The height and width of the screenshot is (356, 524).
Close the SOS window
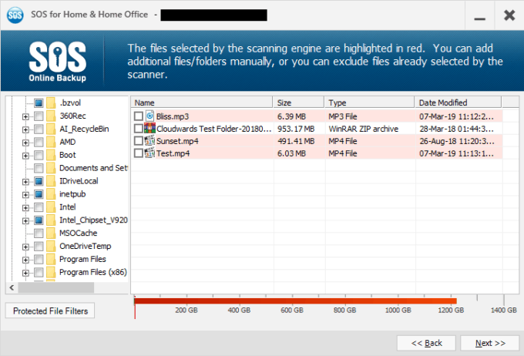coord(509,15)
